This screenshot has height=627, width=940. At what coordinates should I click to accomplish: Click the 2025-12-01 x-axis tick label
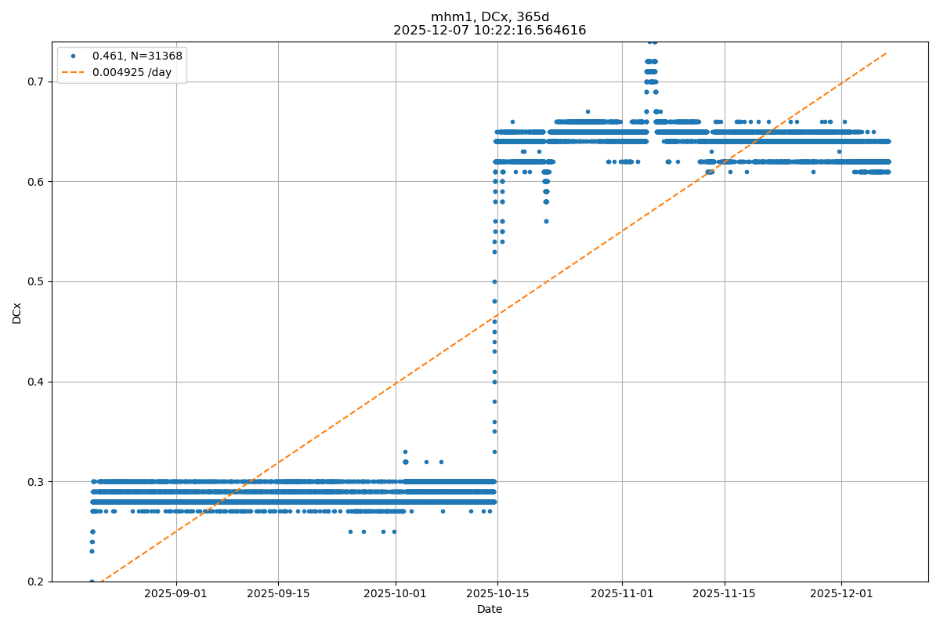[841, 594]
